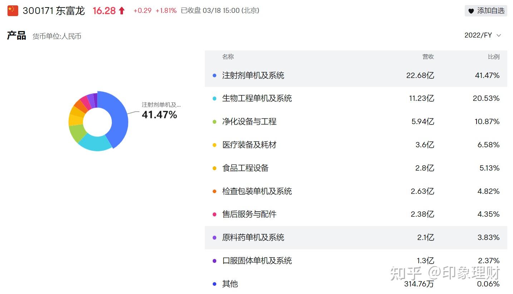Select the 医疗装备及耗材 row
This screenshot has height=294, width=513.
point(356,145)
